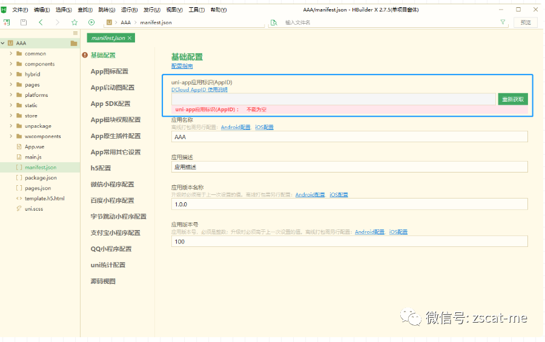Open the 编辑(E) menu
The width and height of the screenshot is (545, 342).
(42, 10)
